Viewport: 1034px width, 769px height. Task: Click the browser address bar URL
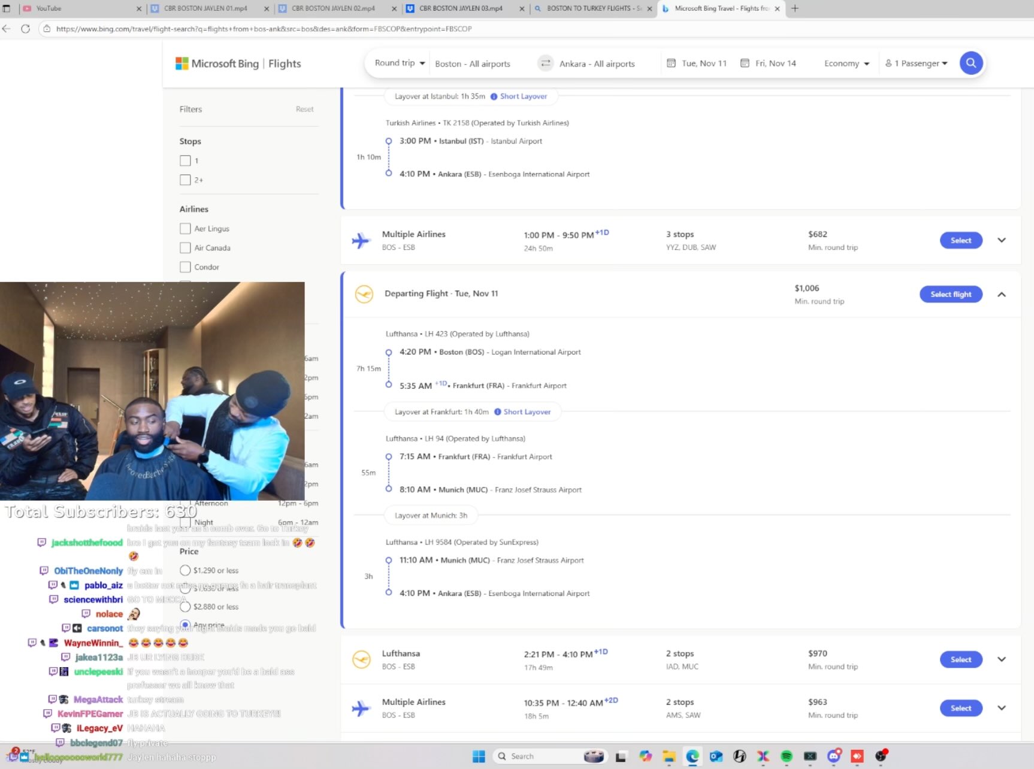(264, 29)
